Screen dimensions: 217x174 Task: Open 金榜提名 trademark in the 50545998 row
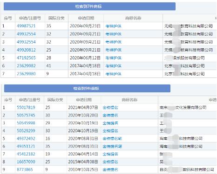[110, 123]
